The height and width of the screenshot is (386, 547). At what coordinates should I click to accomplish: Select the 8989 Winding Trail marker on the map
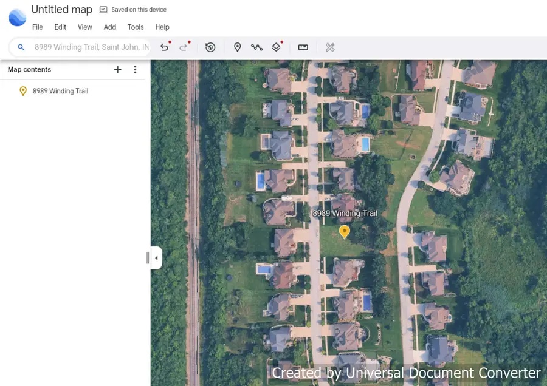[x=345, y=232]
